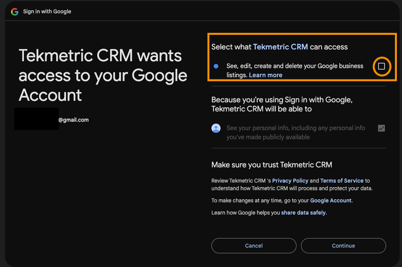Click the personal info profile avatar icon
The image size is (402, 267).
tap(216, 128)
